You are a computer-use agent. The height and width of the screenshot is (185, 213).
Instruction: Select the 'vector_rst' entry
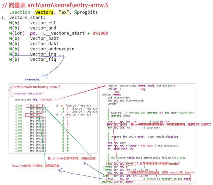click(43, 23)
